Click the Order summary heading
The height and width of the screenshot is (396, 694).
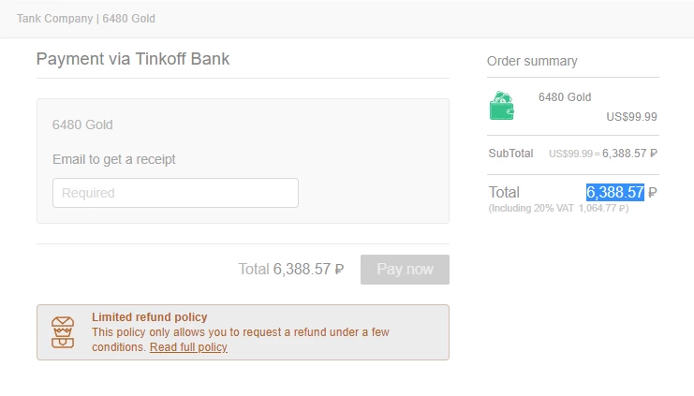pos(532,61)
